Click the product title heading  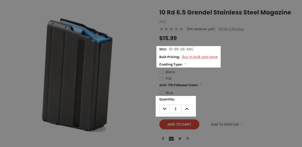225,12
